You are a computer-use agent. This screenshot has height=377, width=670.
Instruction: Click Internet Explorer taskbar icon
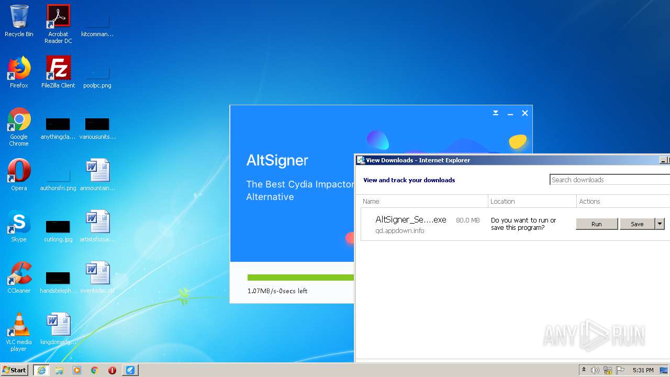pos(41,370)
